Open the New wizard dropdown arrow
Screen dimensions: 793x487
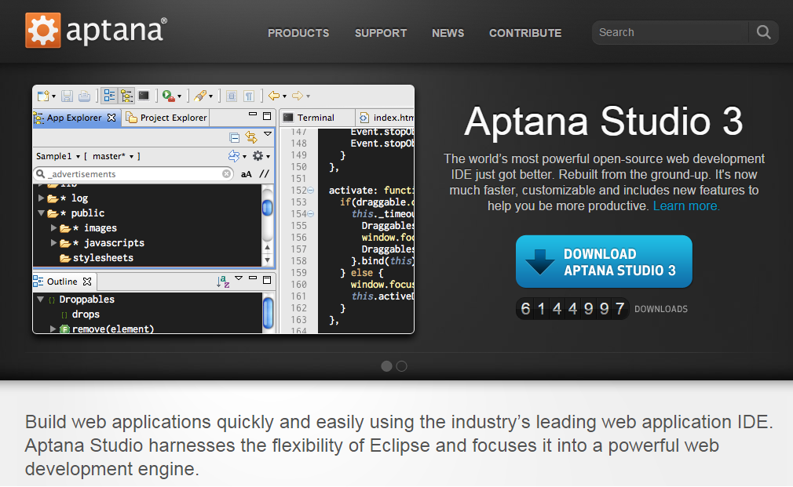(53, 96)
